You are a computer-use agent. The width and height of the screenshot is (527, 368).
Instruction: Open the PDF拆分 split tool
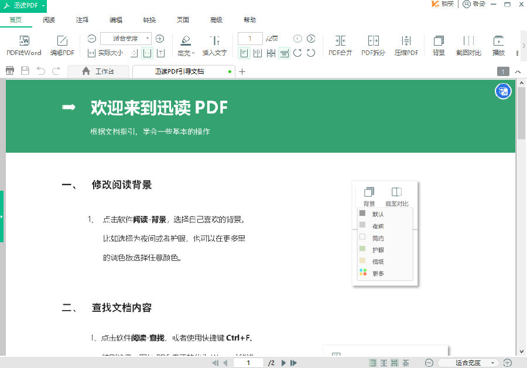(x=373, y=46)
